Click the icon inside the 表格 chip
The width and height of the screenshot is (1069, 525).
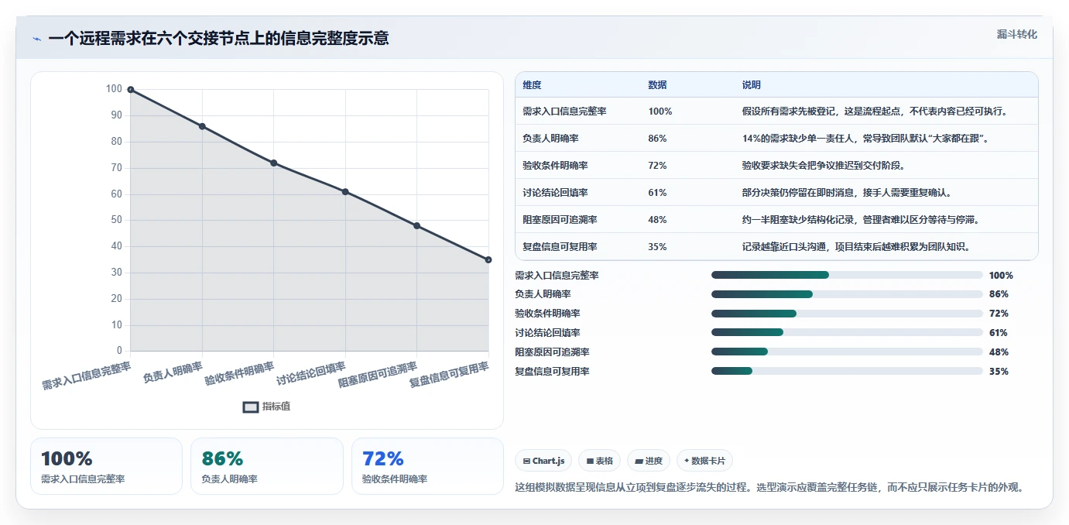coord(590,461)
